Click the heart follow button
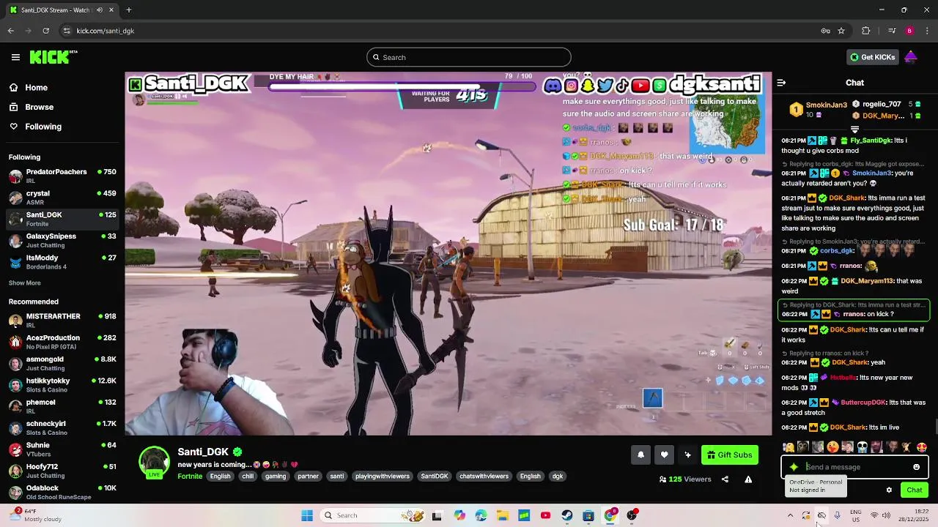 [664, 455]
